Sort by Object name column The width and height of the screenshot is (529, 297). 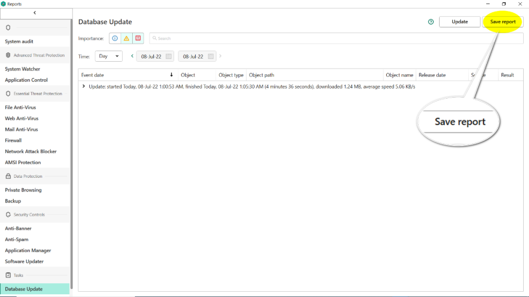[399, 75]
